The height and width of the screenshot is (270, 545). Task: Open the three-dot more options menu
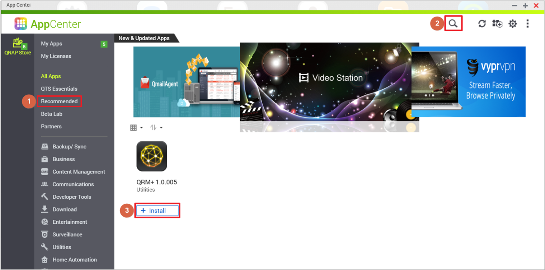(527, 24)
